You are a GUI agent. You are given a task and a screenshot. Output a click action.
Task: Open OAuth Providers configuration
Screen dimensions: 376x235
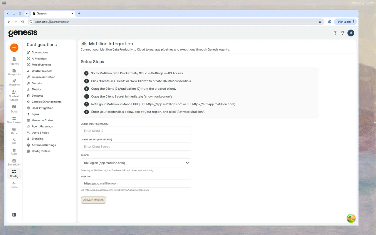point(39,71)
